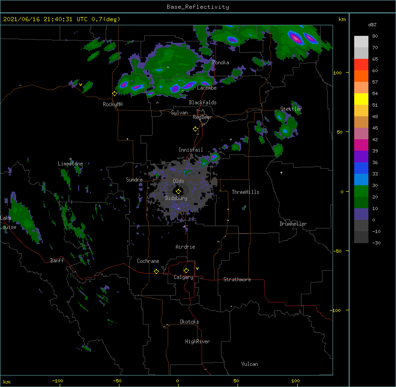Click the -50 tick on the vertical km axis
This screenshot has width=396, height=387.
[337, 251]
